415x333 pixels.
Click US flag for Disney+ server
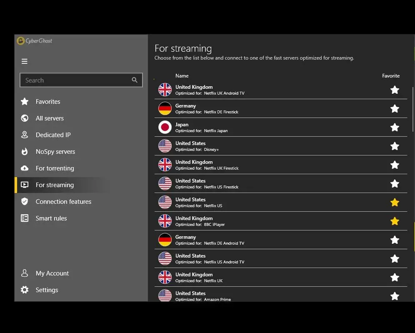pyautogui.click(x=165, y=146)
